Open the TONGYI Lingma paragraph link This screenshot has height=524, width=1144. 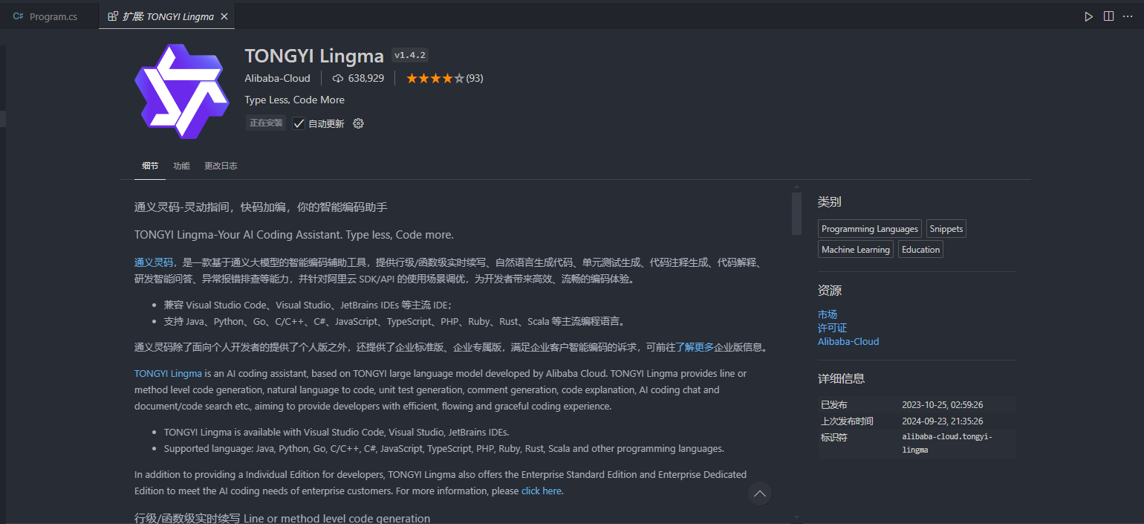pyautogui.click(x=168, y=373)
